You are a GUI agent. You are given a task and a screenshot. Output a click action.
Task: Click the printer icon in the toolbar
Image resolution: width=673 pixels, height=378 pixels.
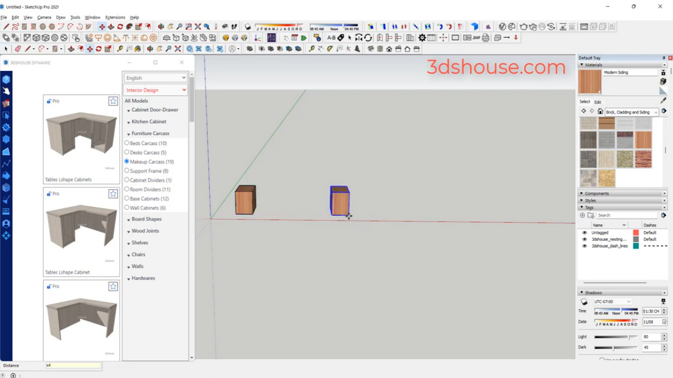[x=485, y=38]
